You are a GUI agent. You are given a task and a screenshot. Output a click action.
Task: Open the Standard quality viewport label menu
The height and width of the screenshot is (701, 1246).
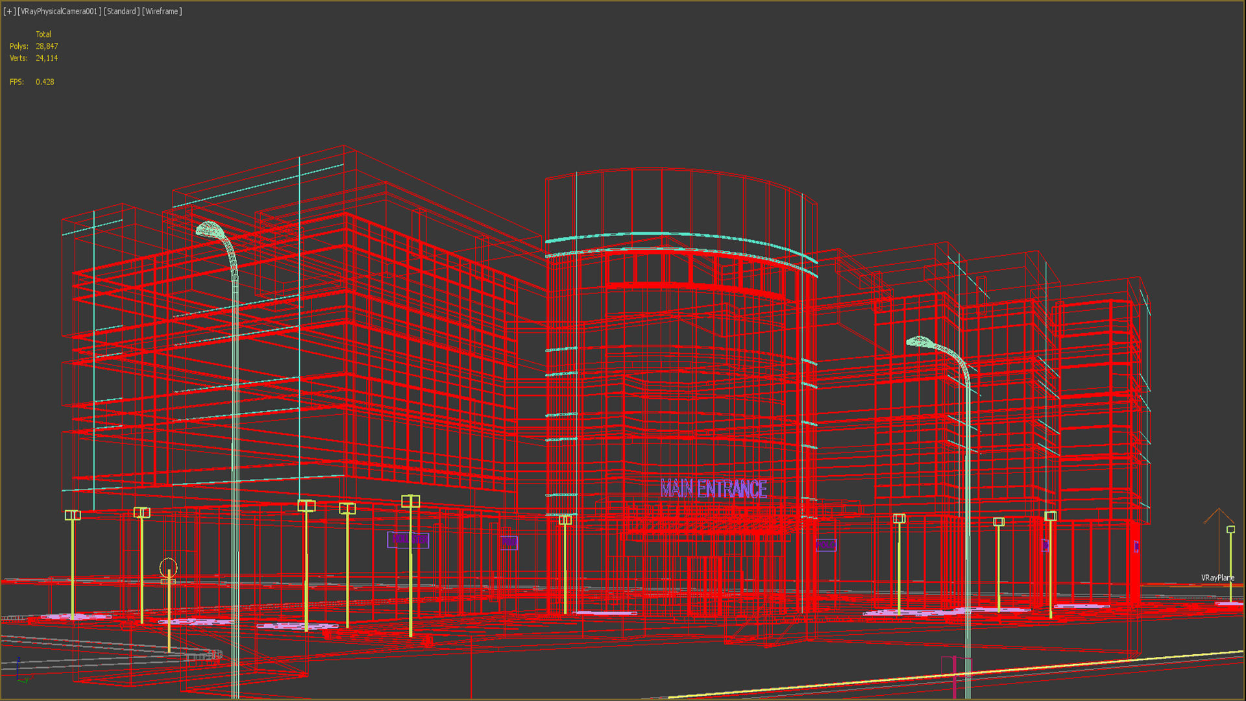121,11
